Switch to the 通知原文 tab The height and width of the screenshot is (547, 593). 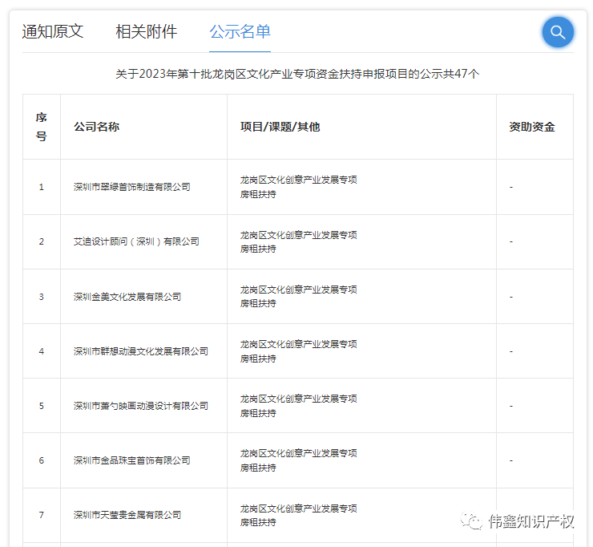(x=53, y=31)
